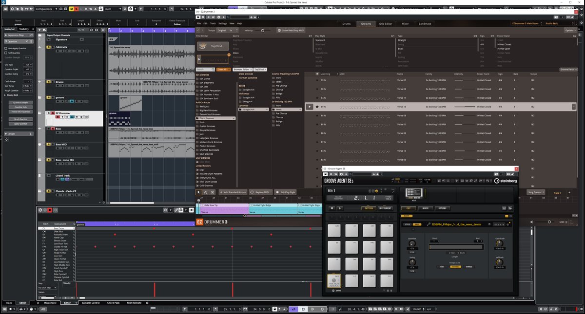This screenshot has width=585, height=314.
Task: Select the arrow selection tool in EZdrummer's grid toolbar
Action: click(199, 192)
